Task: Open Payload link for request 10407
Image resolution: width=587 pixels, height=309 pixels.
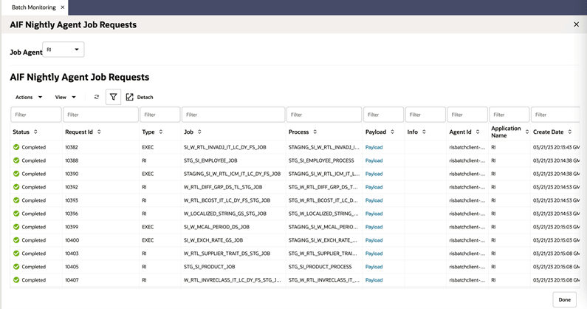Action: tap(374, 280)
